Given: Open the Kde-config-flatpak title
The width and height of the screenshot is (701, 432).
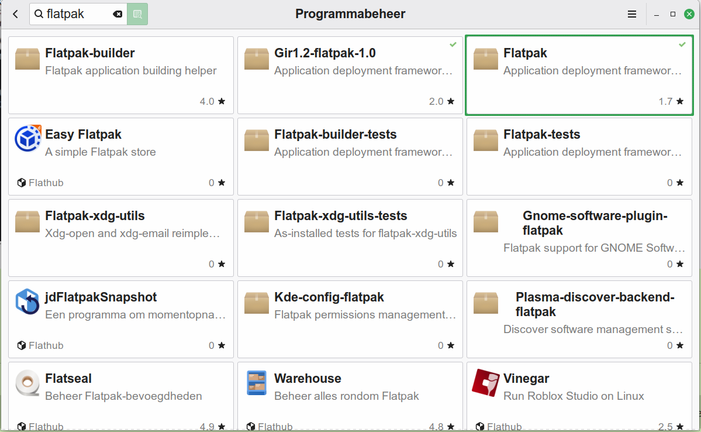Looking at the screenshot, I should point(329,297).
